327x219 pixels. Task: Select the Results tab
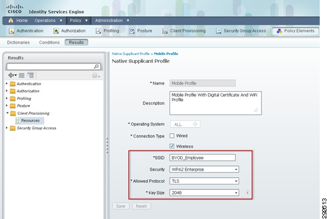76,42
